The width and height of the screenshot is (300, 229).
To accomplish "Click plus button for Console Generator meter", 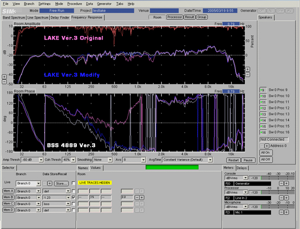I will [286, 183].
